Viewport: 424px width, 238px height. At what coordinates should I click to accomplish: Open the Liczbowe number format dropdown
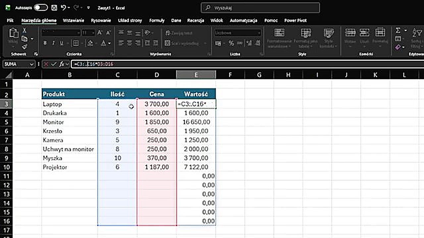click(x=259, y=33)
